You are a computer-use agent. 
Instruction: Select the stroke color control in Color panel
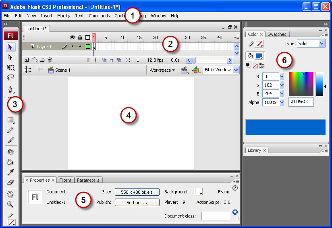[x=259, y=44]
